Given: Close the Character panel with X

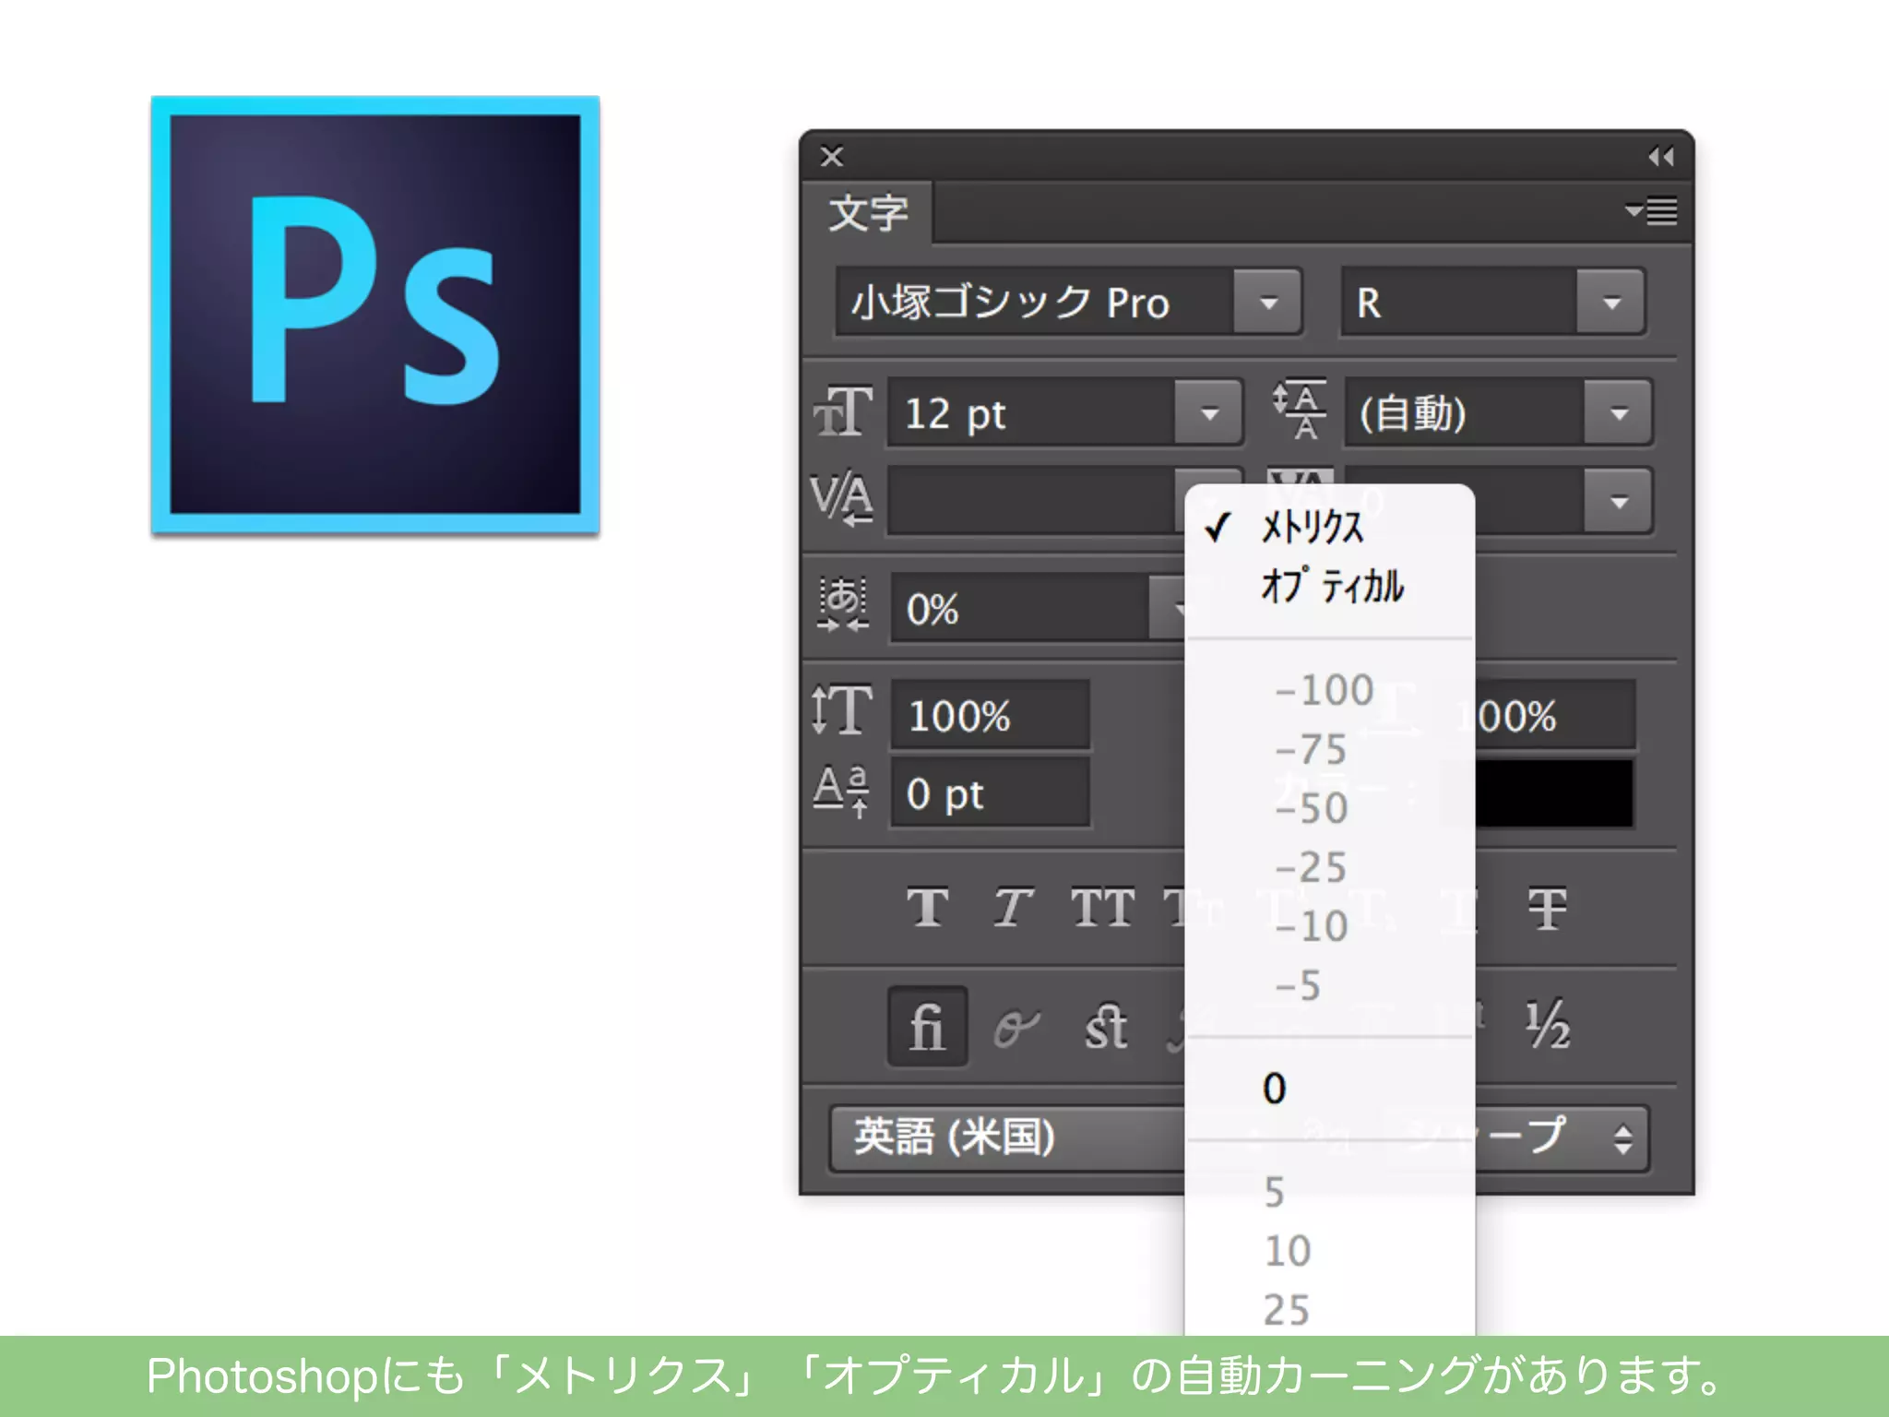Looking at the screenshot, I should (x=832, y=157).
